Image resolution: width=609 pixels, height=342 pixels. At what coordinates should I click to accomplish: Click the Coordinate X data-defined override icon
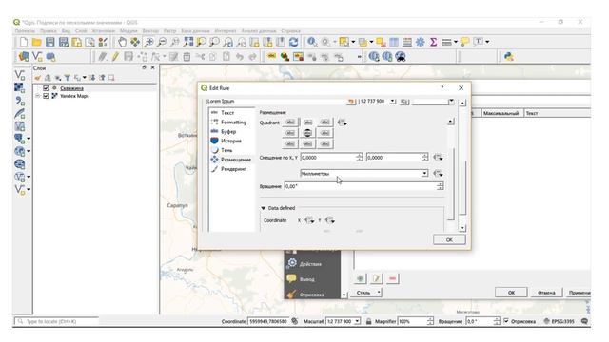tap(309, 220)
